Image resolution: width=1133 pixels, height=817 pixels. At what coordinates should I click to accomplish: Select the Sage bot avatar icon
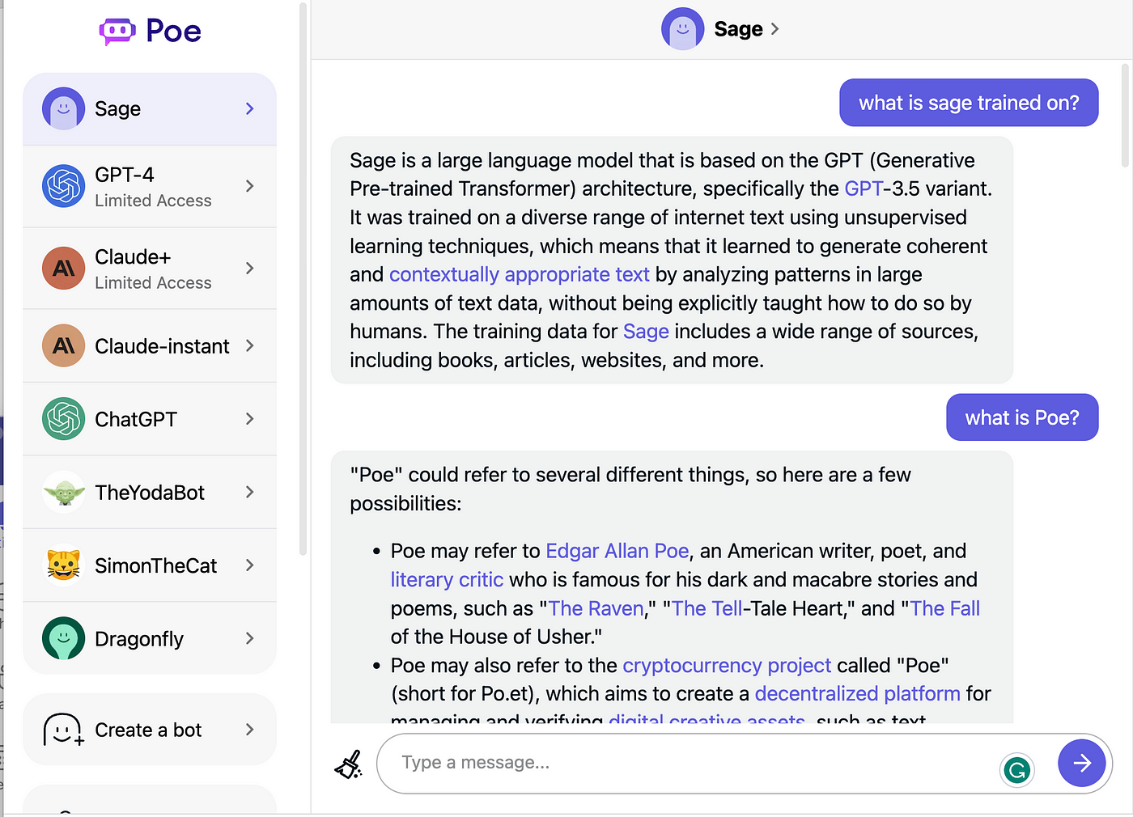[63, 108]
